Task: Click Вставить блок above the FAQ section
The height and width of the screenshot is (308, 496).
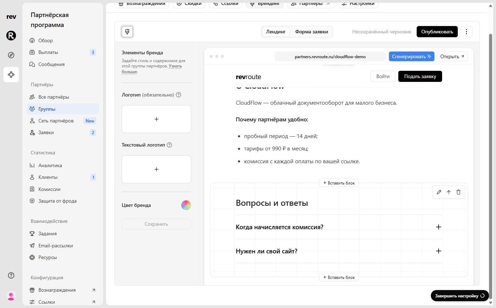Action: (339, 183)
